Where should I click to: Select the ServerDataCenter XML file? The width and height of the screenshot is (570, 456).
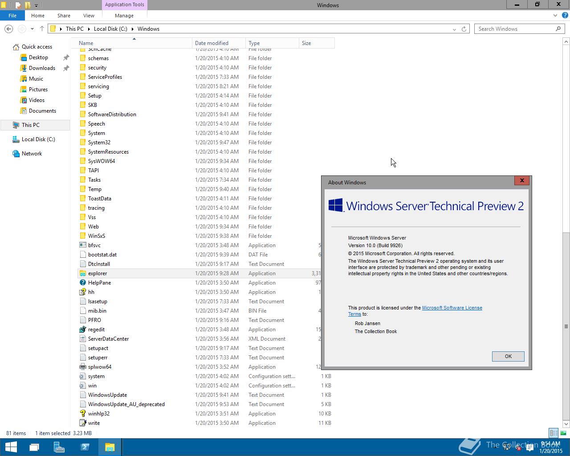(108, 339)
